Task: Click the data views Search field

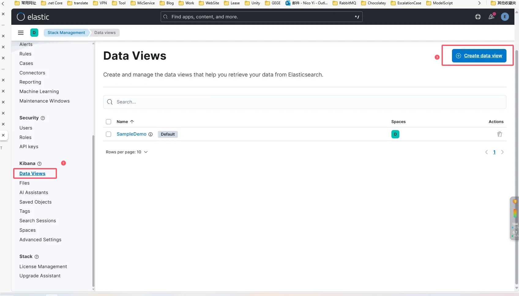Action: click(304, 102)
